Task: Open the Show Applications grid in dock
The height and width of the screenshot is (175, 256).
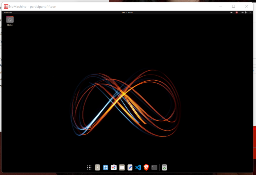Action: (x=89, y=167)
